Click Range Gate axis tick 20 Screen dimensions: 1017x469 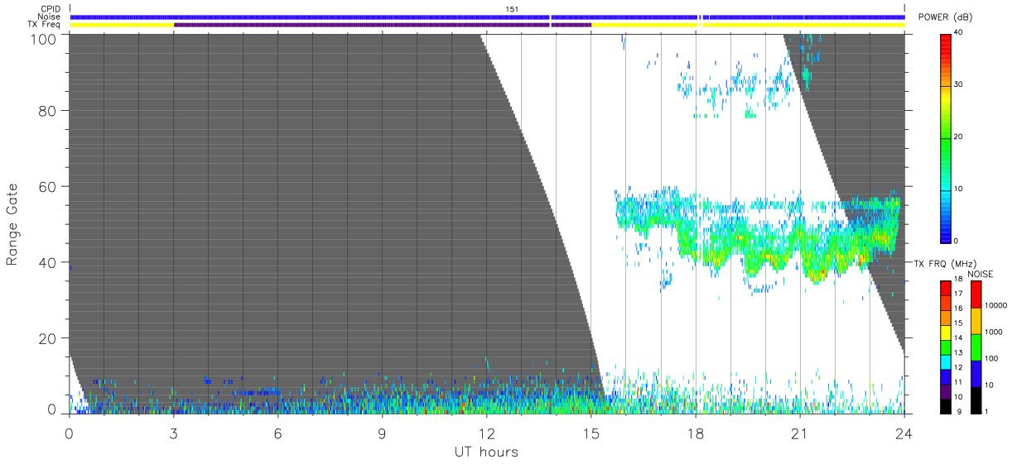coord(50,338)
